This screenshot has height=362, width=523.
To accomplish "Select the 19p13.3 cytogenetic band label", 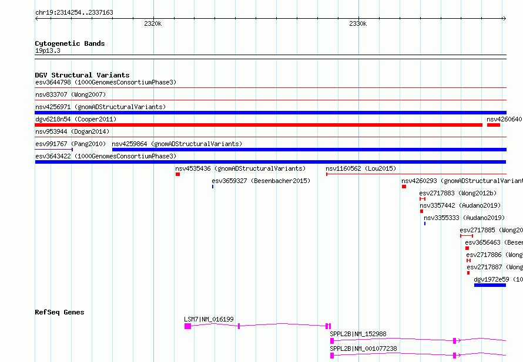I will click(x=48, y=50).
